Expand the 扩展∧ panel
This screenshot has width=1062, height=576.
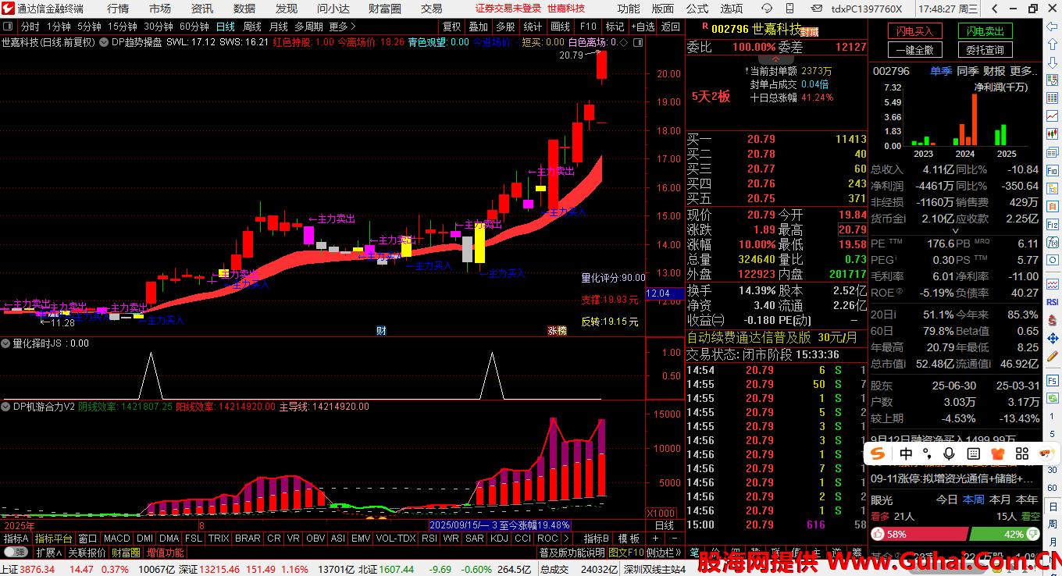pyautogui.click(x=48, y=553)
